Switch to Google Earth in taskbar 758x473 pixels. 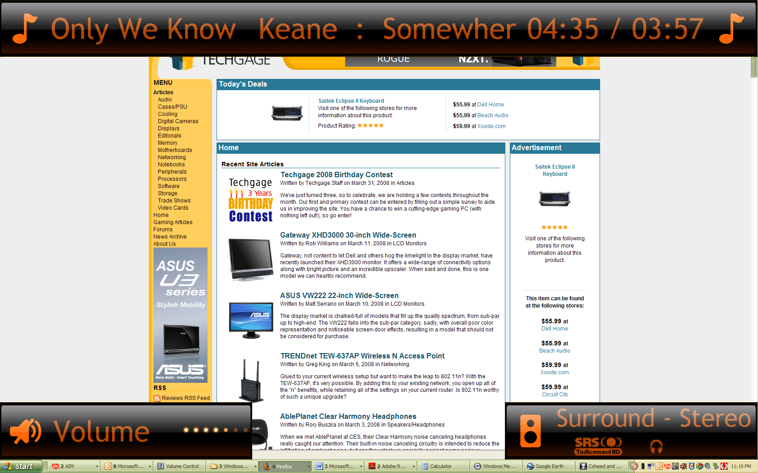tap(549, 466)
